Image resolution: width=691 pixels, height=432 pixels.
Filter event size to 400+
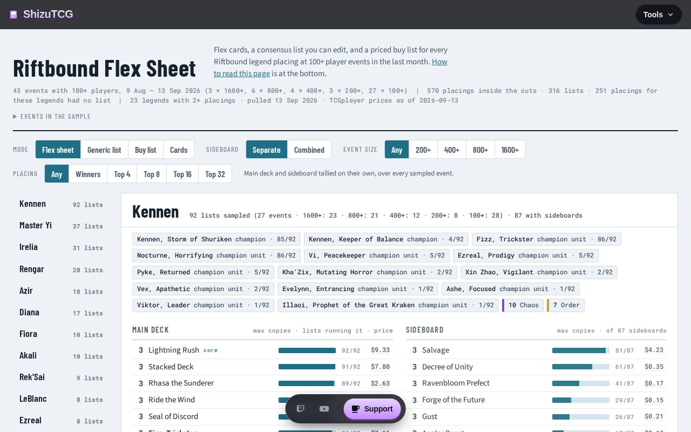click(x=452, y=150)
